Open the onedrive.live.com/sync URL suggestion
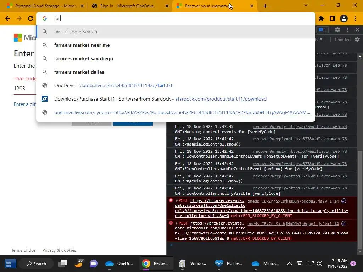 176,112
